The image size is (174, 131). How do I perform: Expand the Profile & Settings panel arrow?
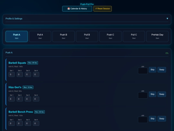[x=167, y=19]
